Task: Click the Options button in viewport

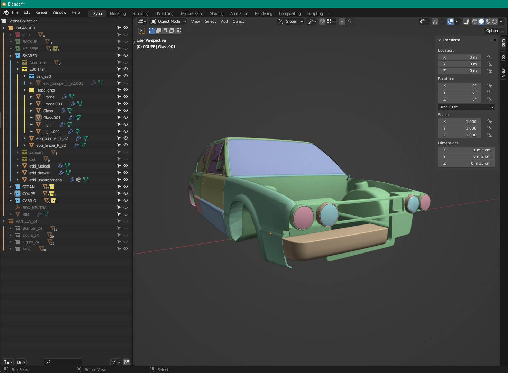Action: click(495, 31)
